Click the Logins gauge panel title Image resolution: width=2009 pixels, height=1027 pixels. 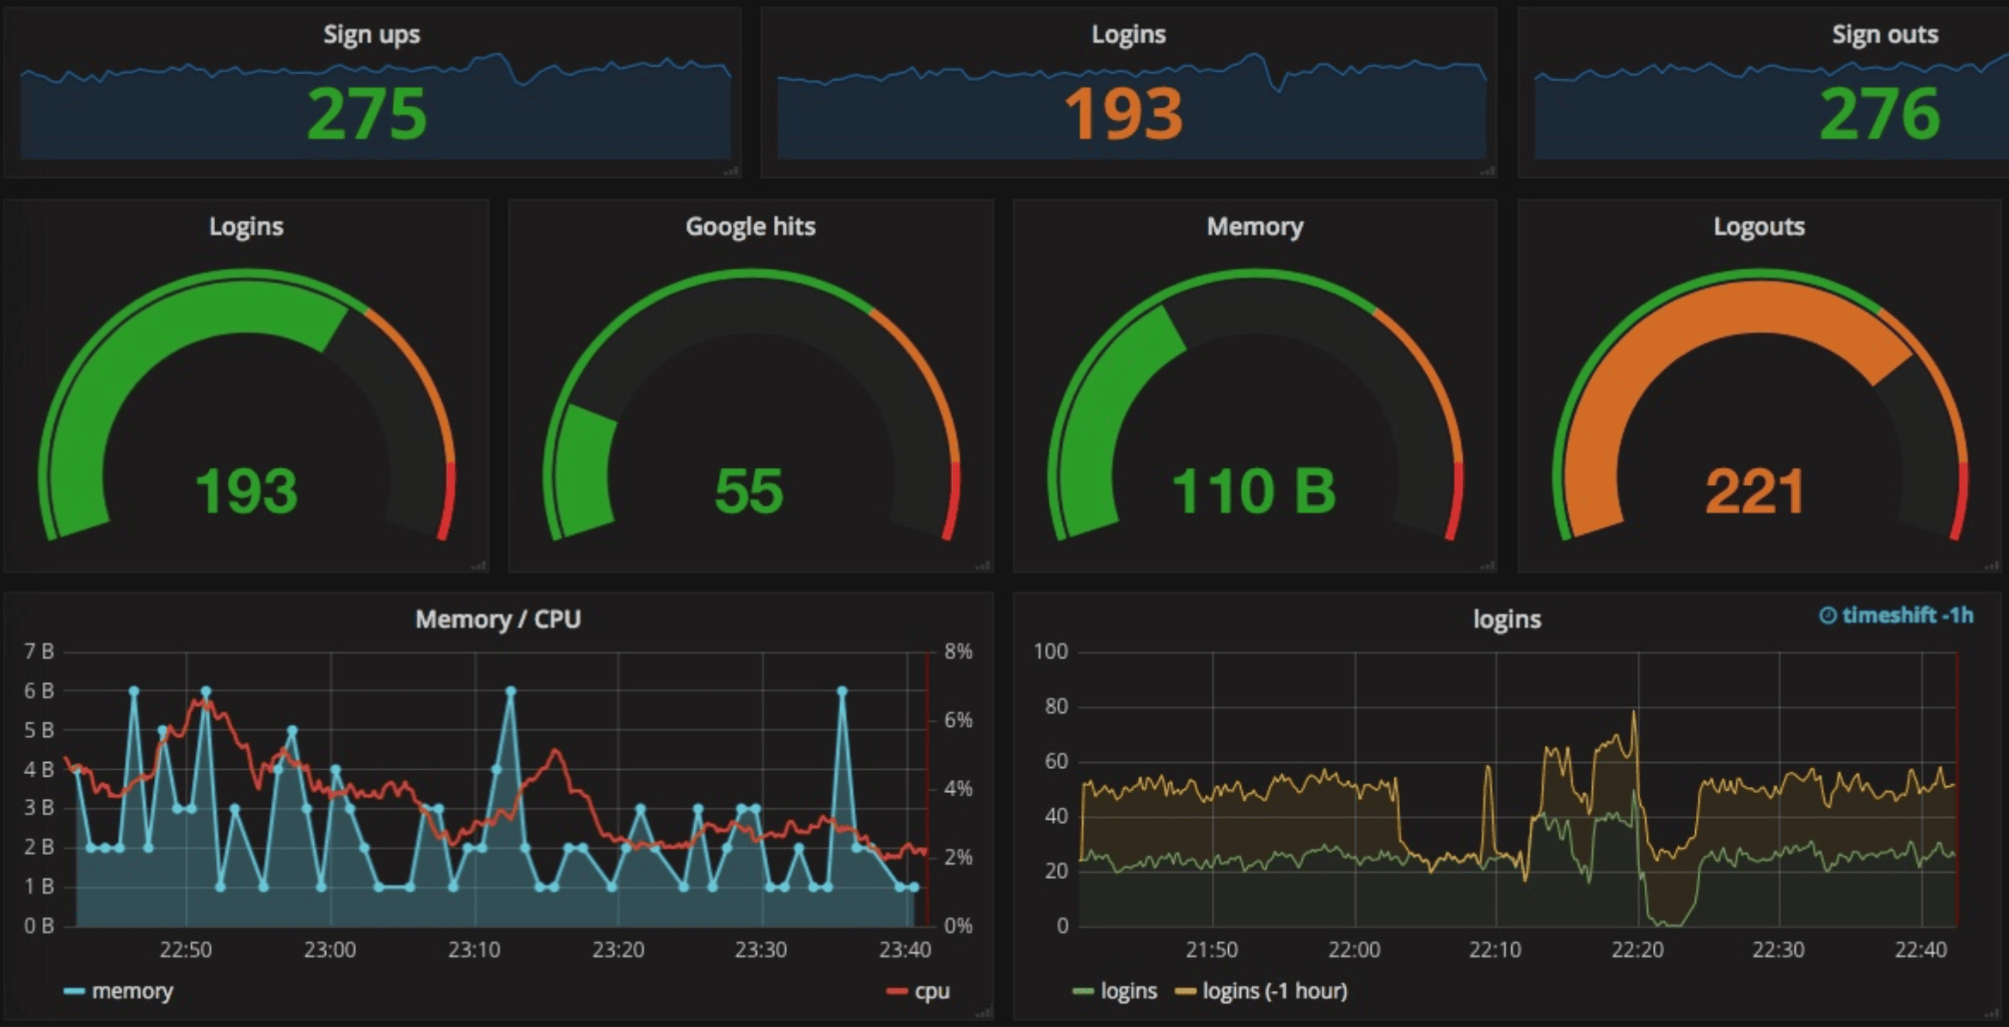coord(246,226)
